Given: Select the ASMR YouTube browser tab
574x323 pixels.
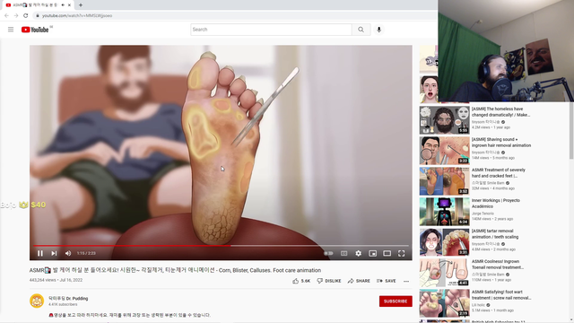Looking at the screenshot, I should click(37, 5).
